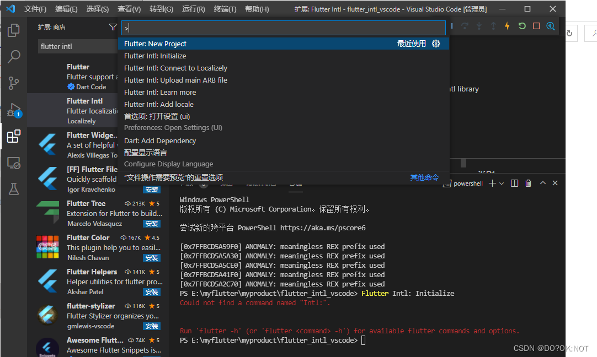Open the 选择(S) menu
The width and height of the screenshot is (597, 357).
pyautogui.click(x=98, y=9)
